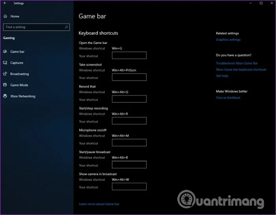Click Your shortcut field for Record that

click(129, 99)
